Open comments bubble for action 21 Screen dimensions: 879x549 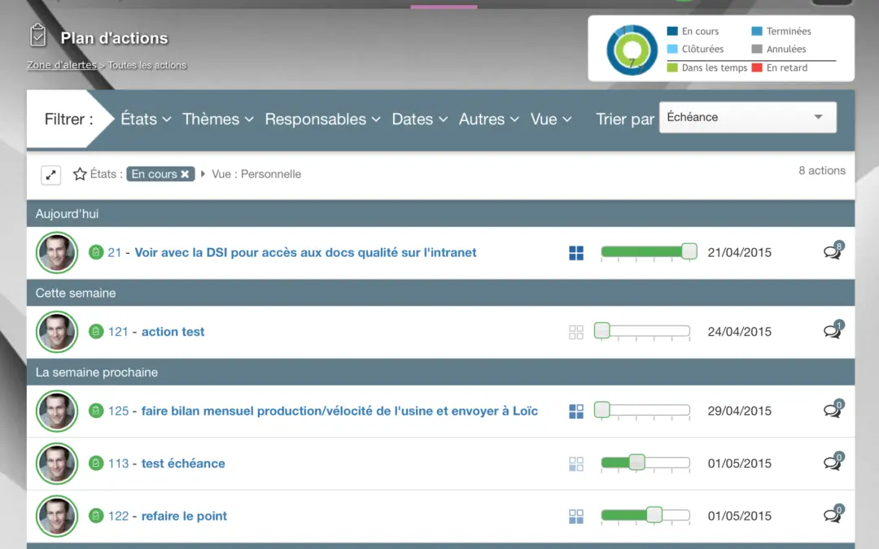coord(832,252)
